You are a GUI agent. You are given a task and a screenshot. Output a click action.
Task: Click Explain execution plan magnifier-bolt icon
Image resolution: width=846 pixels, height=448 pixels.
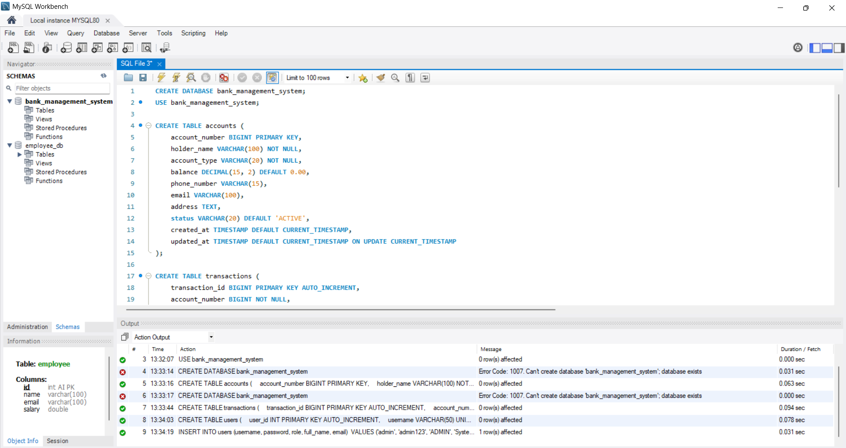pos(191,78)
